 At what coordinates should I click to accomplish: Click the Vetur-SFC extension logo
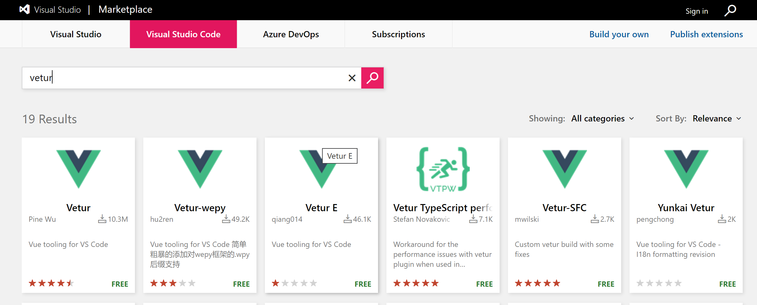point(565,169)
